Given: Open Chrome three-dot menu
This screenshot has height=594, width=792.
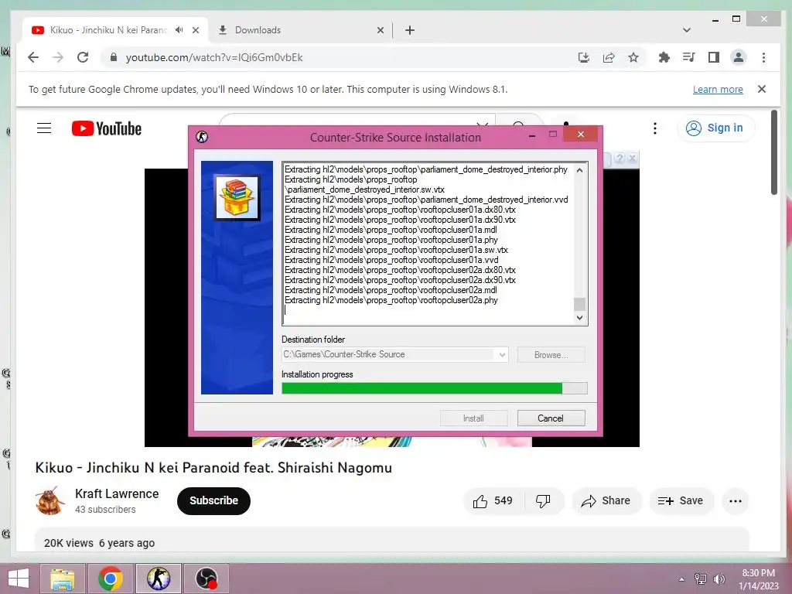Looking at the screenshot, I should (763, 57).
